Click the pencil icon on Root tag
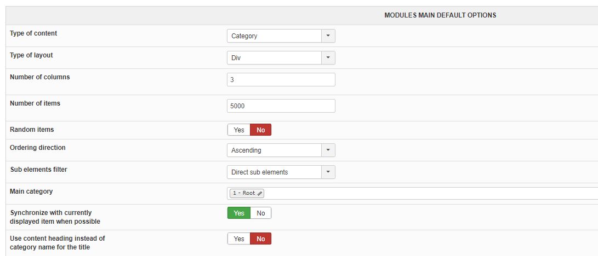The image size is (598, 256). pos(260,194)
